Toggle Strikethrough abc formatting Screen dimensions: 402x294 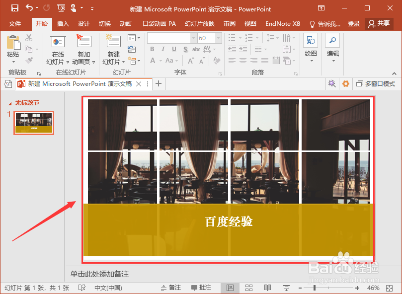point(196,49)
